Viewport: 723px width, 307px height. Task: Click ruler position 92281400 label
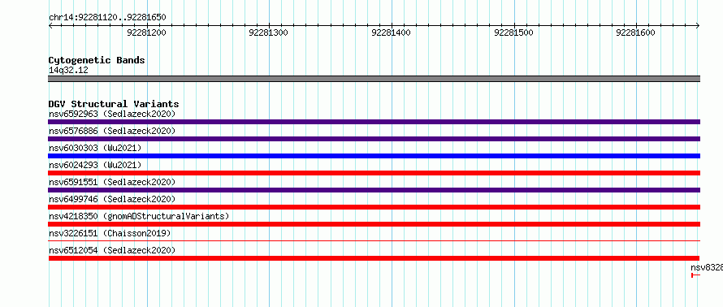point(392,32)
